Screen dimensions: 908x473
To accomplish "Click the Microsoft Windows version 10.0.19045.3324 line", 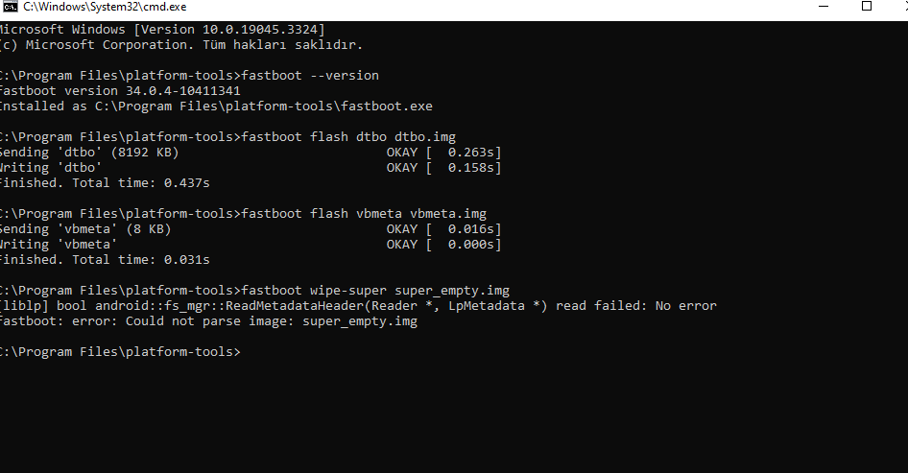I will pos(161,30).
